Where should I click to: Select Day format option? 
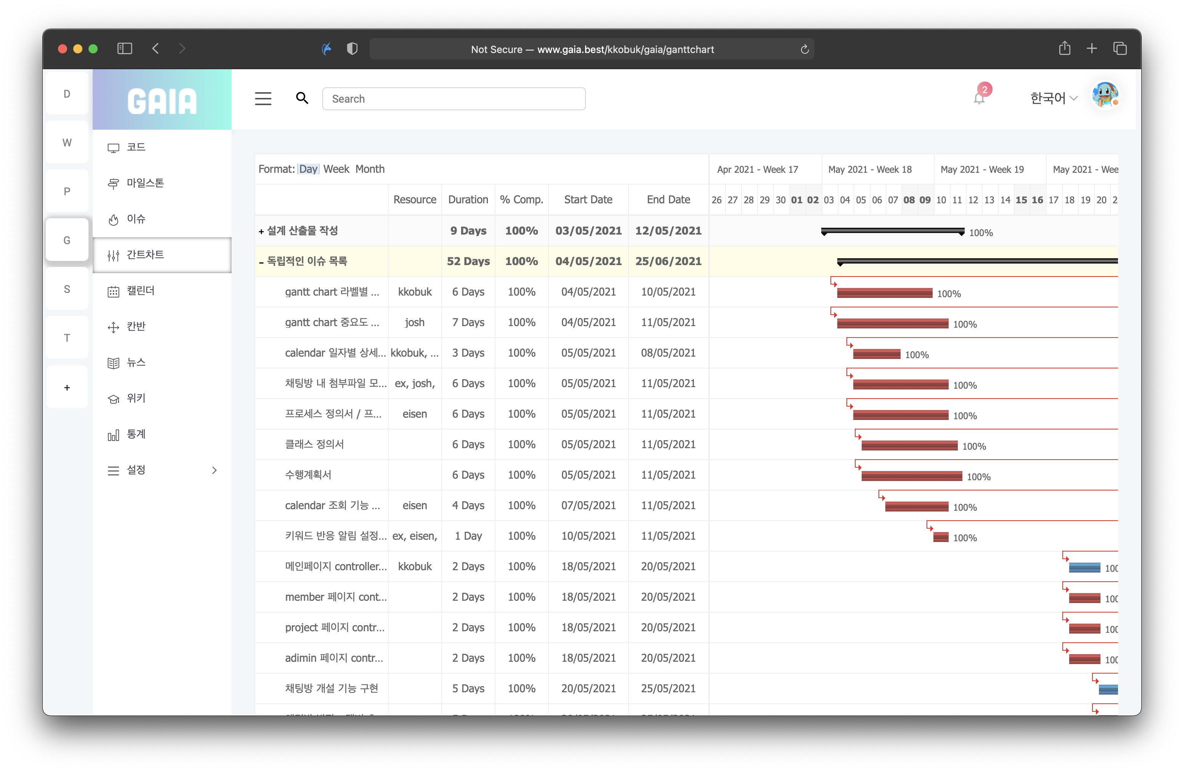pos(308,169)
